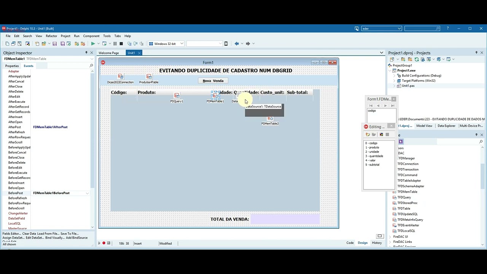Click the Bind Visually... link

click(55, 238)
